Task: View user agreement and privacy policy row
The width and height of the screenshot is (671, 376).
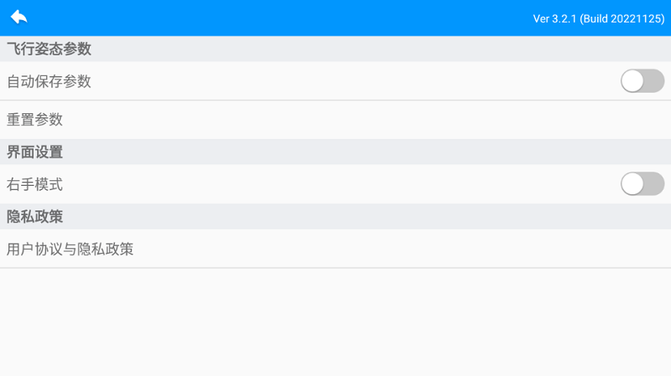Action: pos(335,249)
